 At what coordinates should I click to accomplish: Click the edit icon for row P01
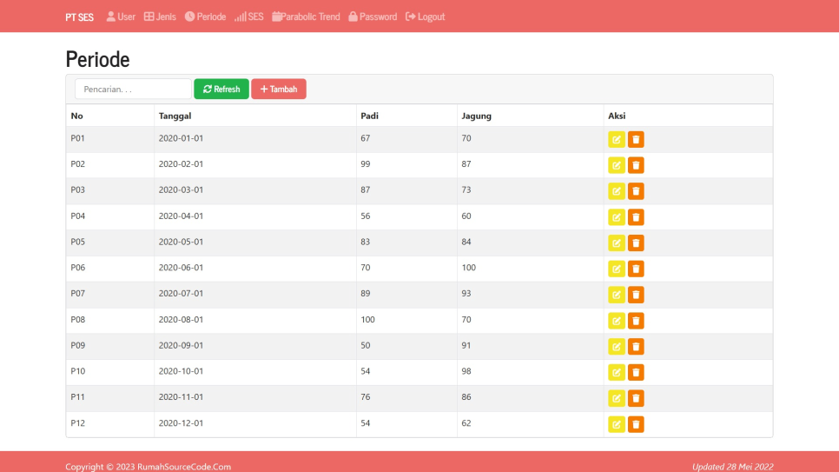(x=617, y=139)
